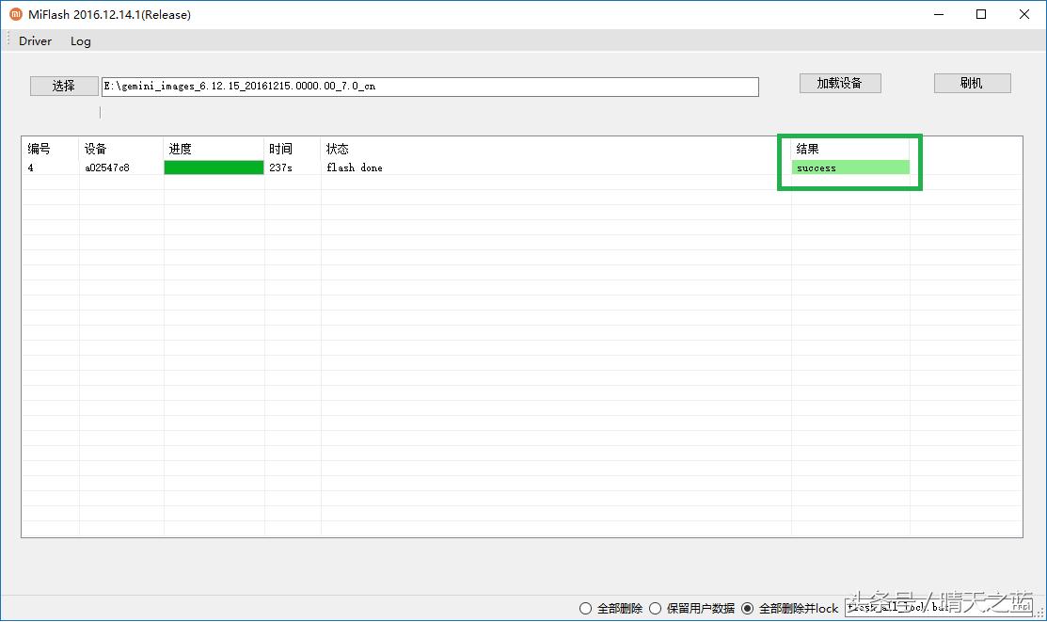
Task: Open the Log menu
Action: click(x=79, y=40)
